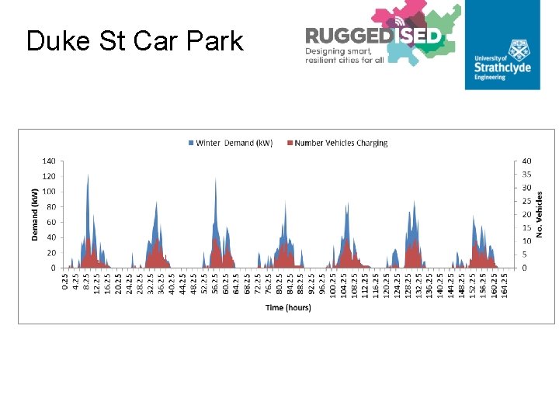The image size is (559, 419).
Task: Click the 80.25 time axis label
Action: coord(279,284)
